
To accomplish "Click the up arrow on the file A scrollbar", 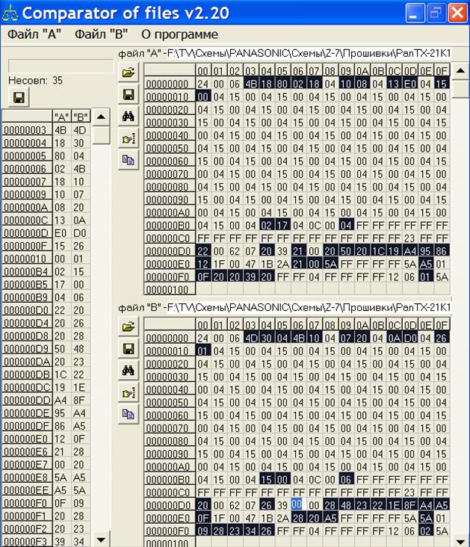I will [460, 71].
